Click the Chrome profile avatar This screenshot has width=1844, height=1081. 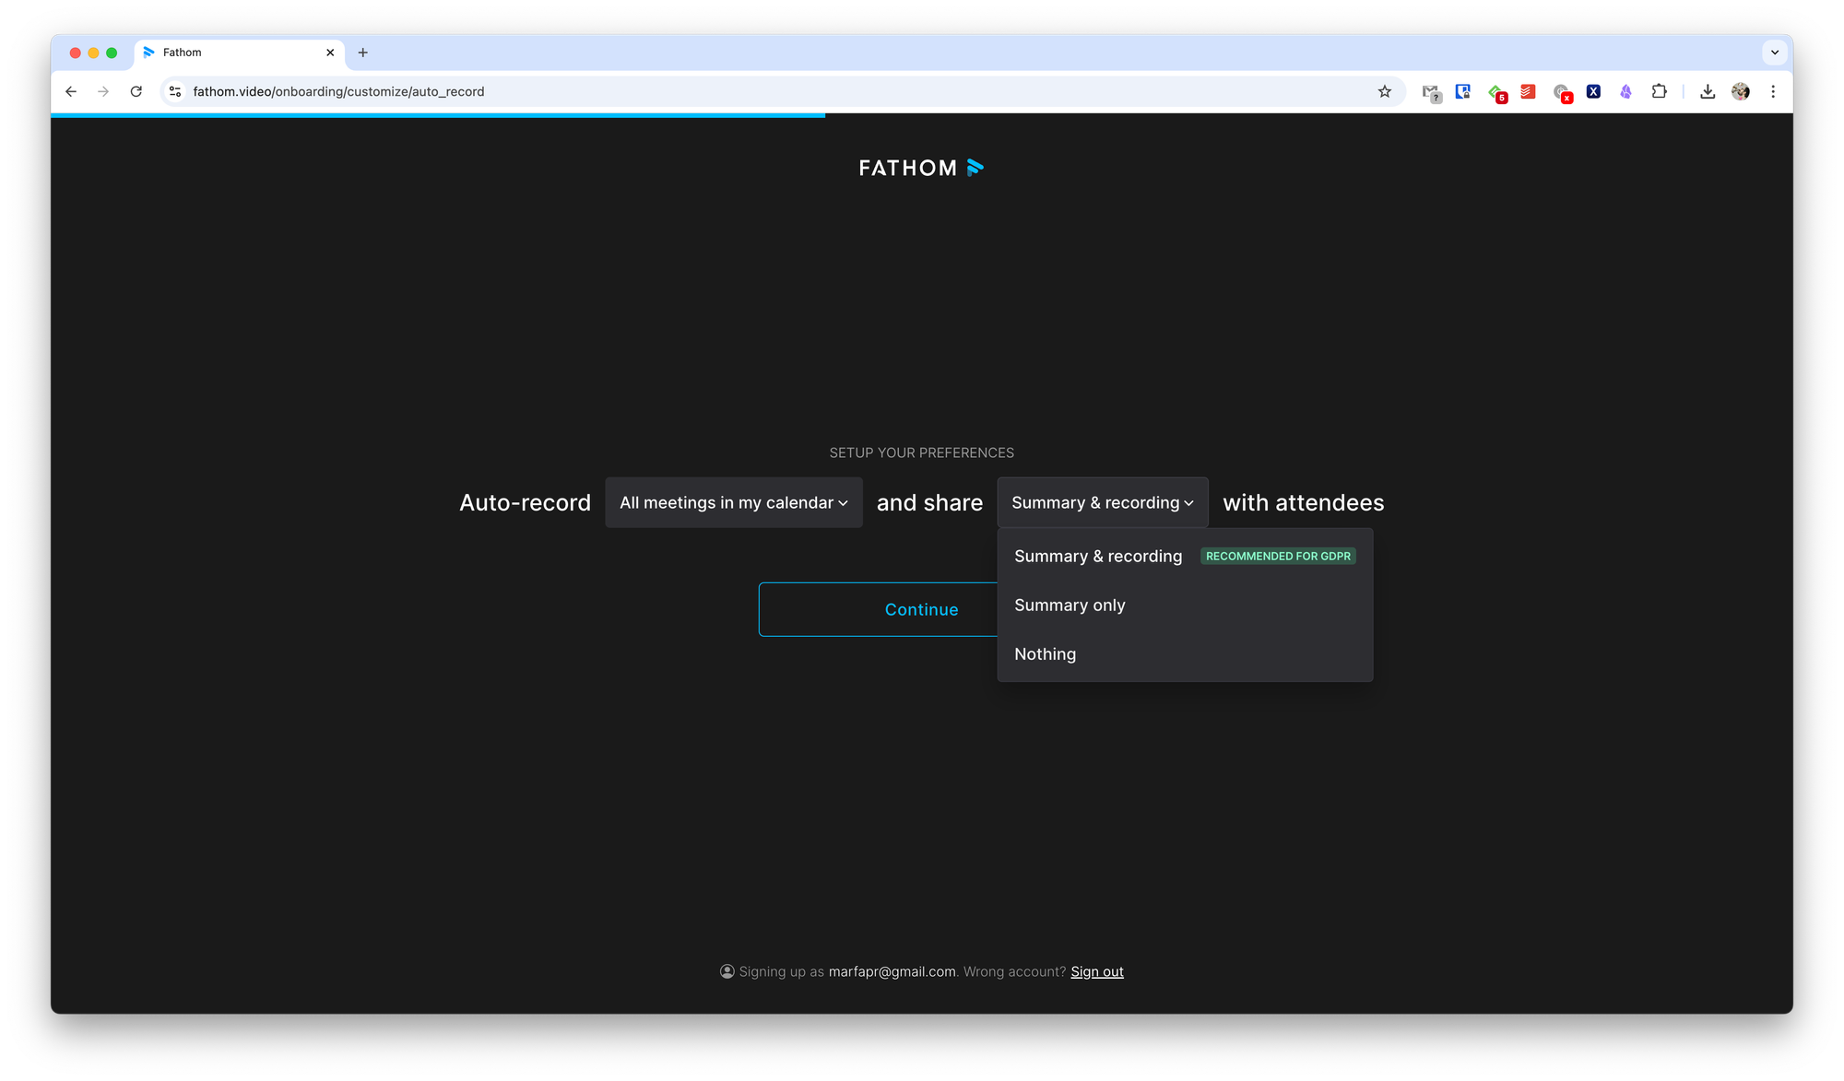tap(1741, 91)
